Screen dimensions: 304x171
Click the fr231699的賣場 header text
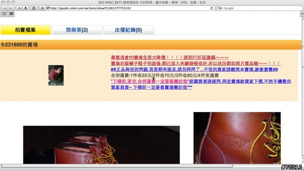(19, 45)
